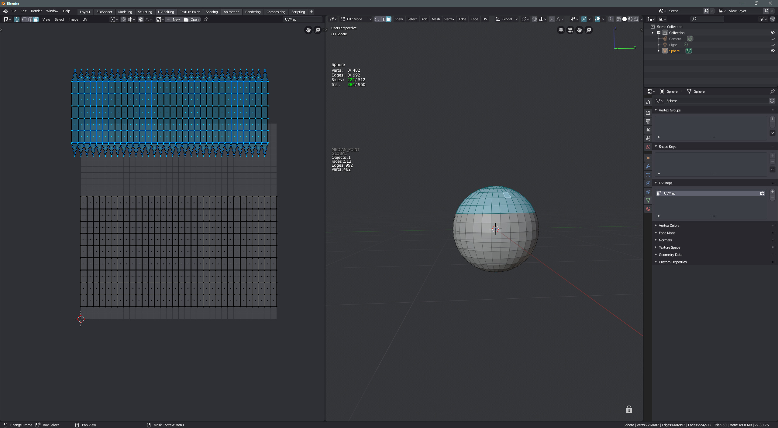Toggle UV sync selection in UV editor

(x=17, y=19)
